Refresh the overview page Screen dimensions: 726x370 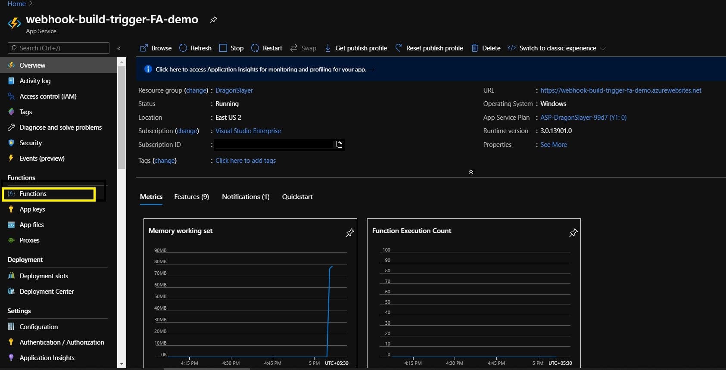(x=195, y=48)
